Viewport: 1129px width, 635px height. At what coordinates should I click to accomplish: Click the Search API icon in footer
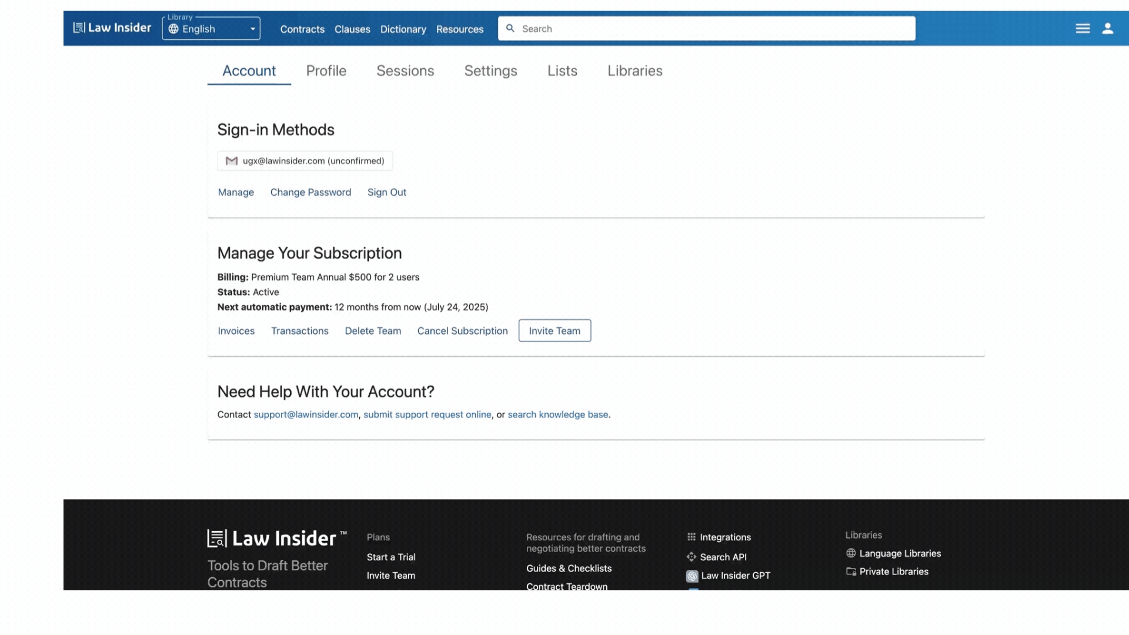692,557
